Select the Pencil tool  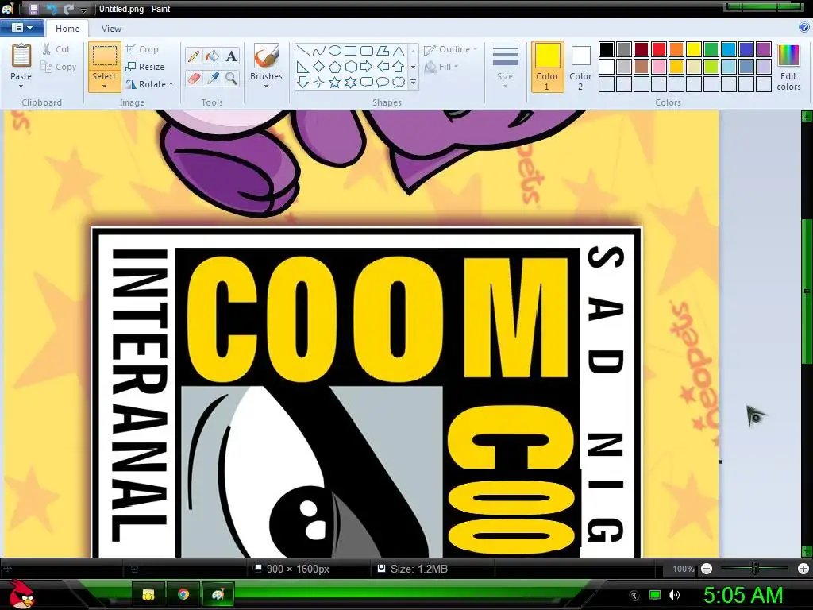point(194,56)
